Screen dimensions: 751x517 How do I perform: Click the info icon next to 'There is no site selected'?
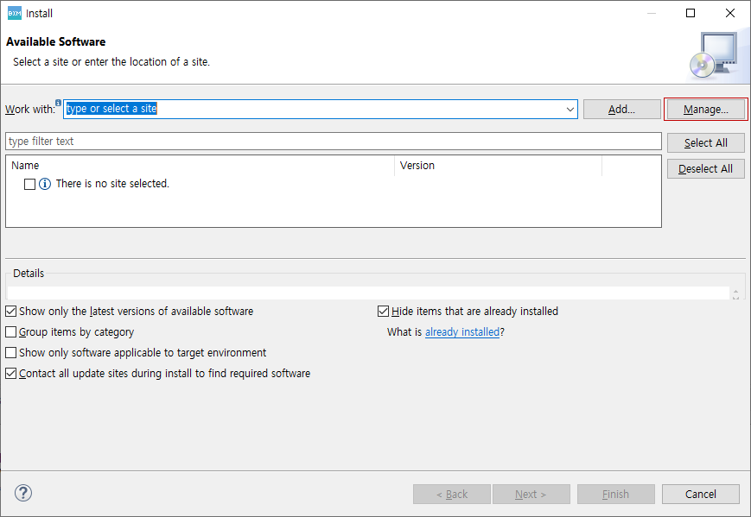coord(45,184)
